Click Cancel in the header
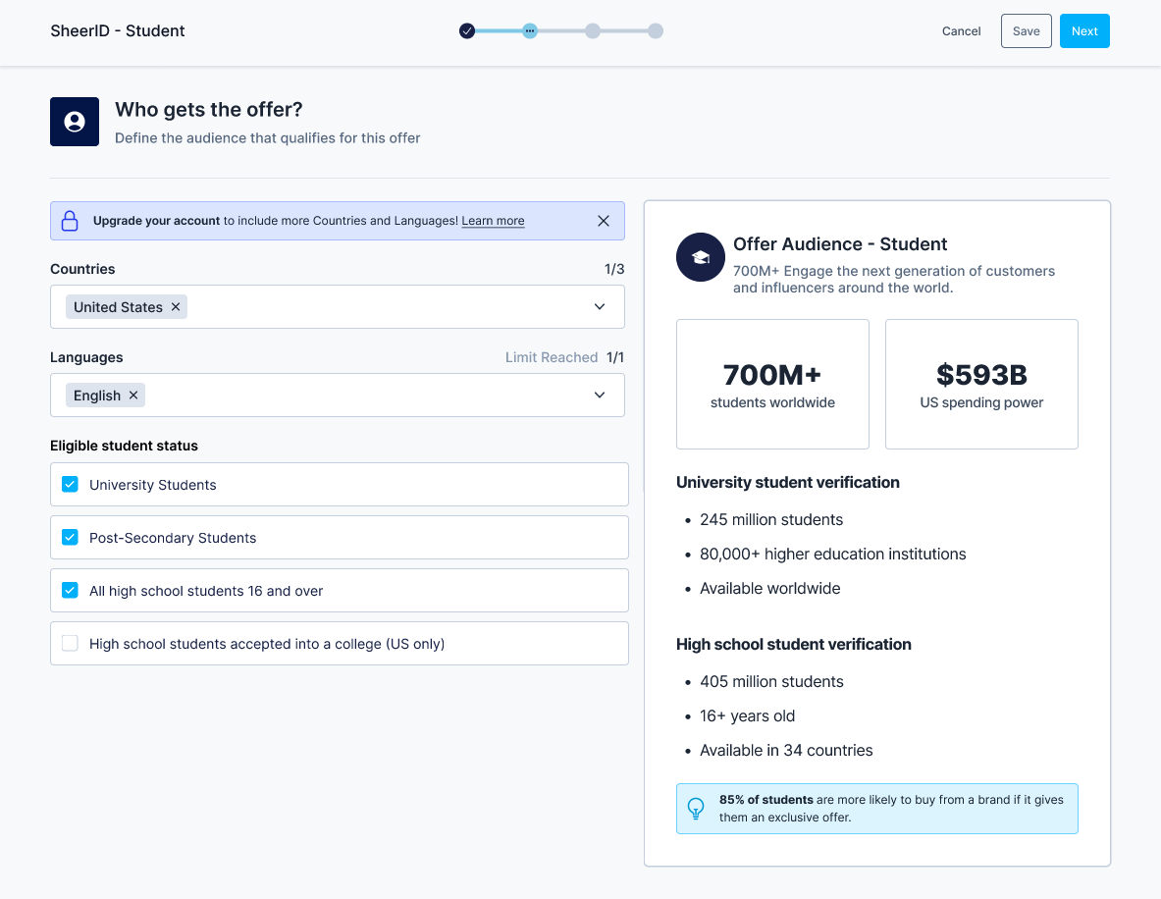Viewport: 1161px width, 899px height. (x=961, y=31)
